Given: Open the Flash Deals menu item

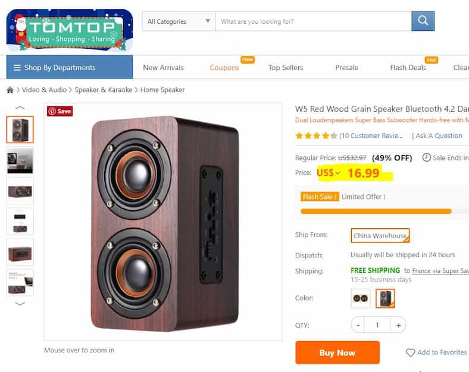Looking at the screenshot, I should (408, 68).
